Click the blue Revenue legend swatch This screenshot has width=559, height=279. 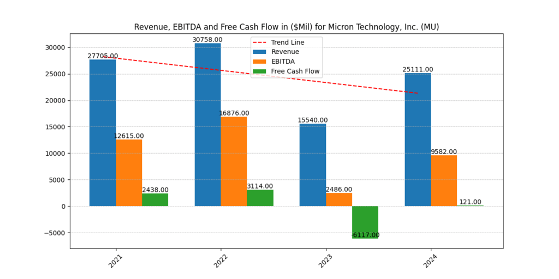260,52
